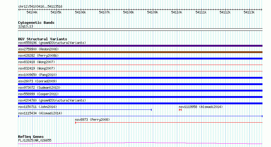The width and height of the screenshot is (271, 147).
Task: Open esv26073 (Conrad2009) variant label
Action: tap(37, 81)
